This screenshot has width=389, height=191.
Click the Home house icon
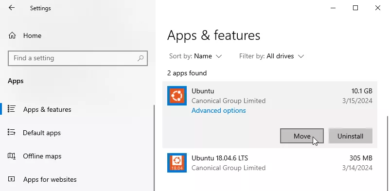12,35
